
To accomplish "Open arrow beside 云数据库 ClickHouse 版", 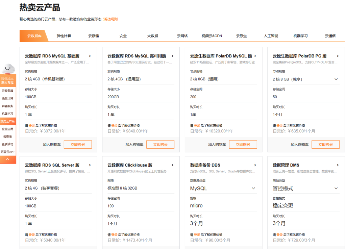I will tap(173, 165).
